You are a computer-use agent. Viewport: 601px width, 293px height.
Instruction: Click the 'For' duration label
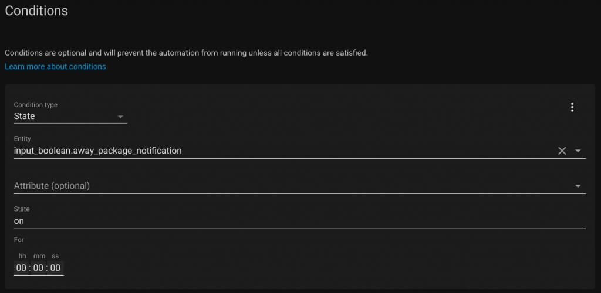coord(19,240)
